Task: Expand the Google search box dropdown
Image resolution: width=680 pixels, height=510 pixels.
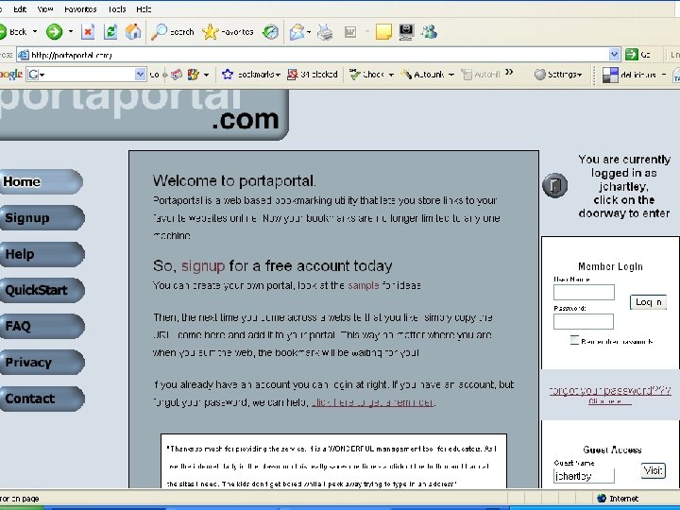Action: [140, 75]
